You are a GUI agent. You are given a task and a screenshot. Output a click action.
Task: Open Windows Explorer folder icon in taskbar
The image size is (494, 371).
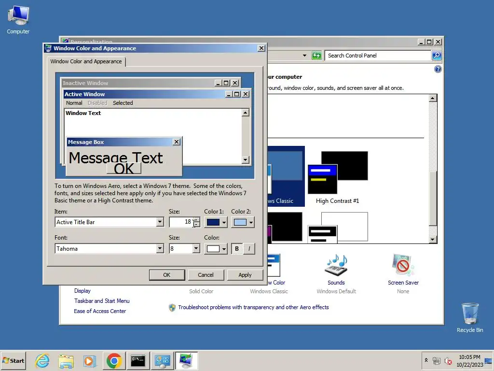pos(66,360)
